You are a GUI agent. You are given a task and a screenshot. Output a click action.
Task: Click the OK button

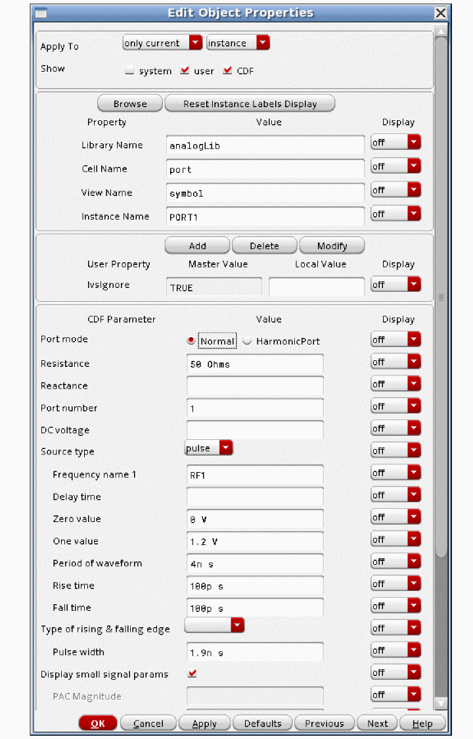[x=98, y=723]
